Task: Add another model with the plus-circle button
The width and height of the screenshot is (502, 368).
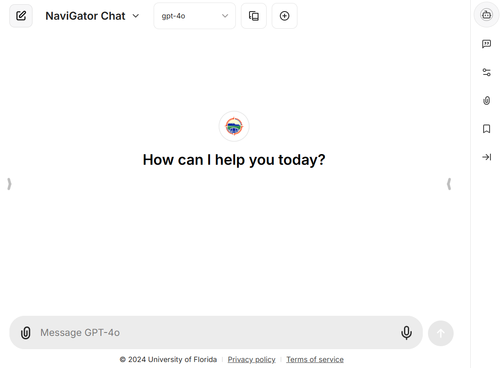Action: [x=284, y=16]
